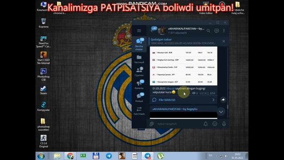Search inside the channel with magnifier icon
Image resolution: width=284 pixels, height=160 pixels.
click(x=208, y=31)
